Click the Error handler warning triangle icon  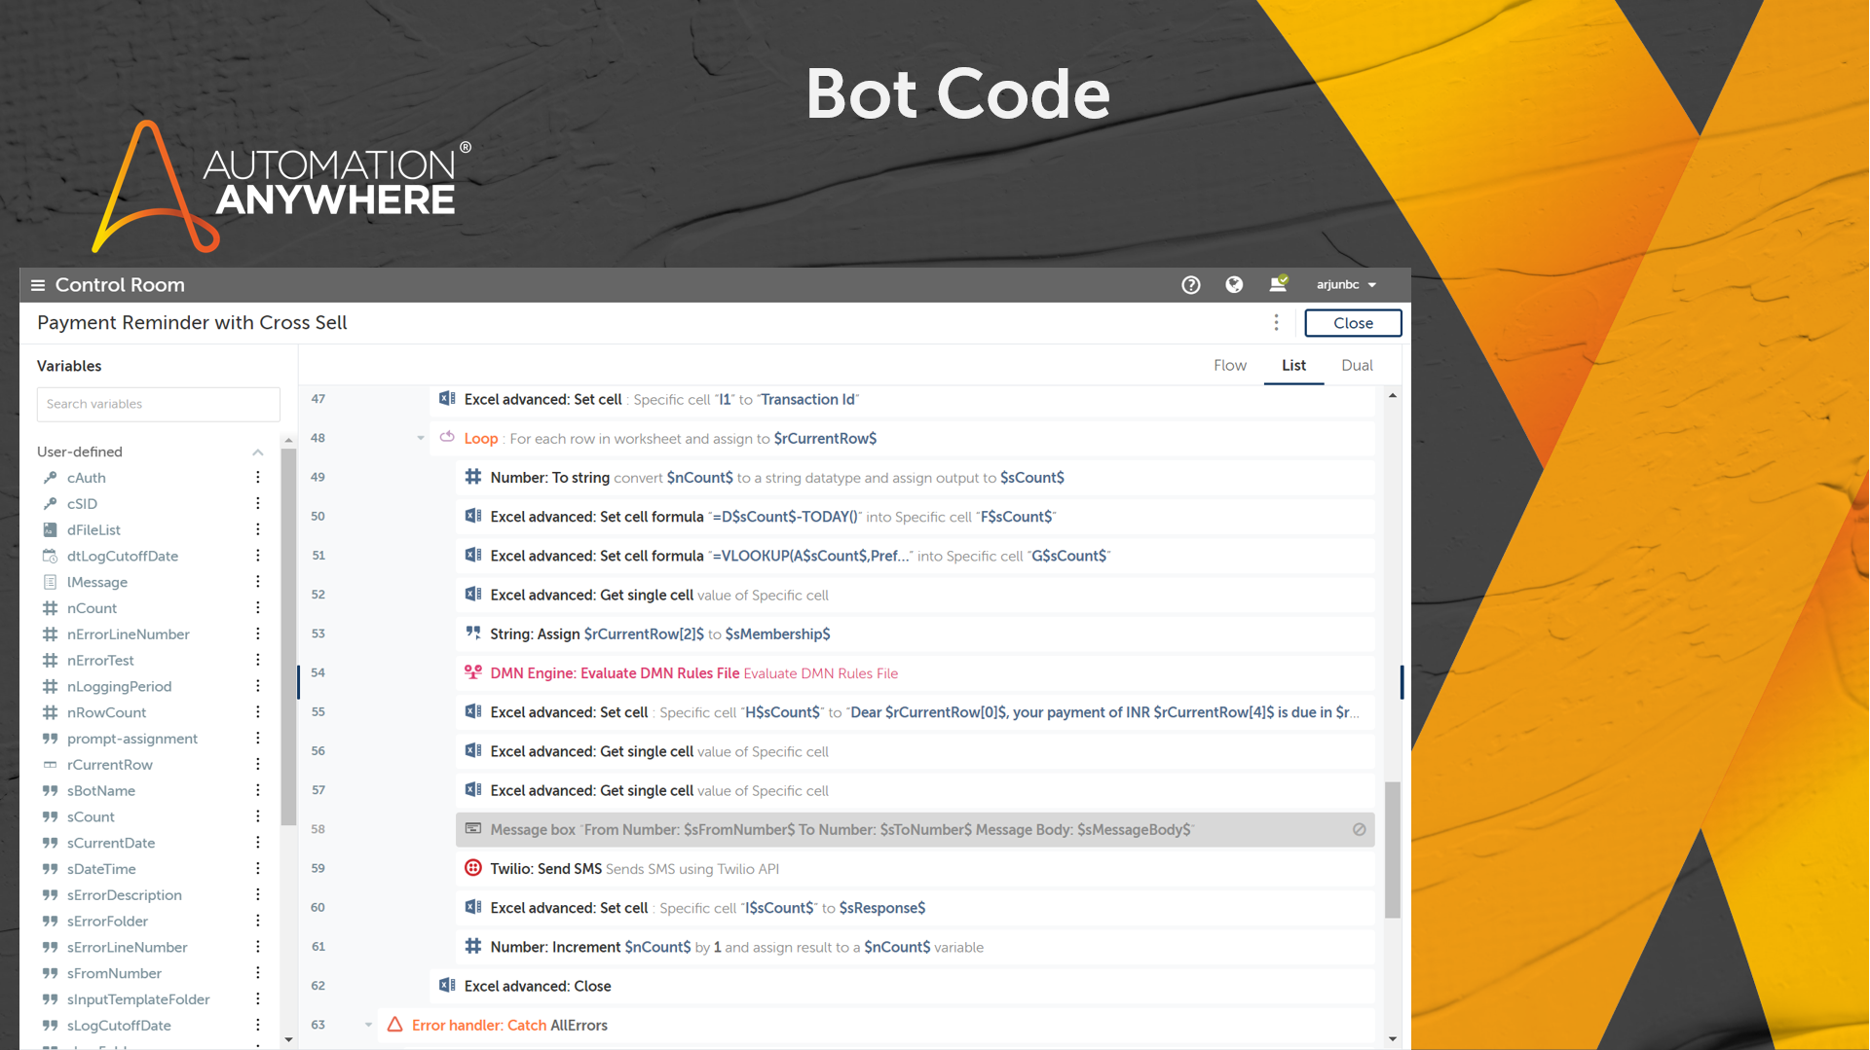394,1025
